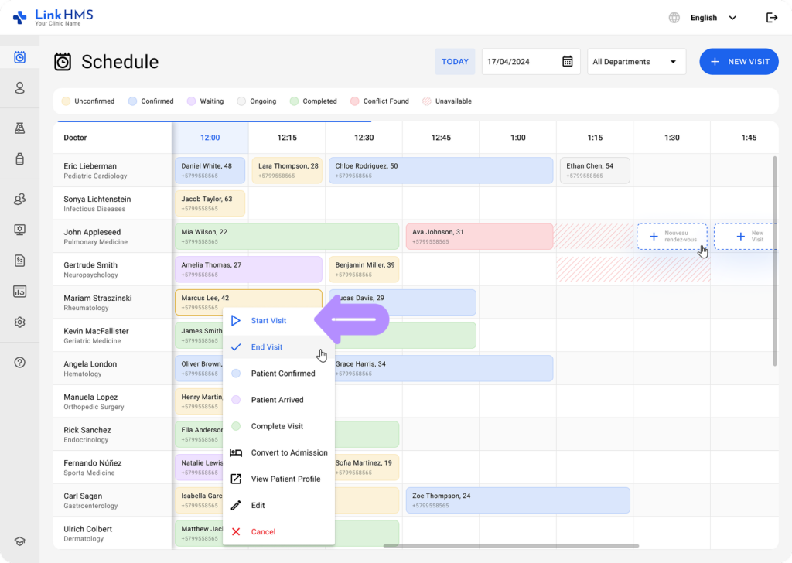Open the settings gear icon in sidebar
792x563 pixels.
[19, 322]
